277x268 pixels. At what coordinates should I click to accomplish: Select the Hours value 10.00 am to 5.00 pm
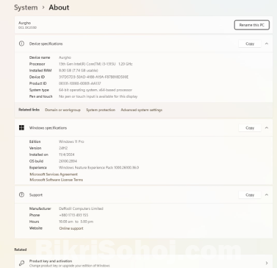tap(76, 221)
